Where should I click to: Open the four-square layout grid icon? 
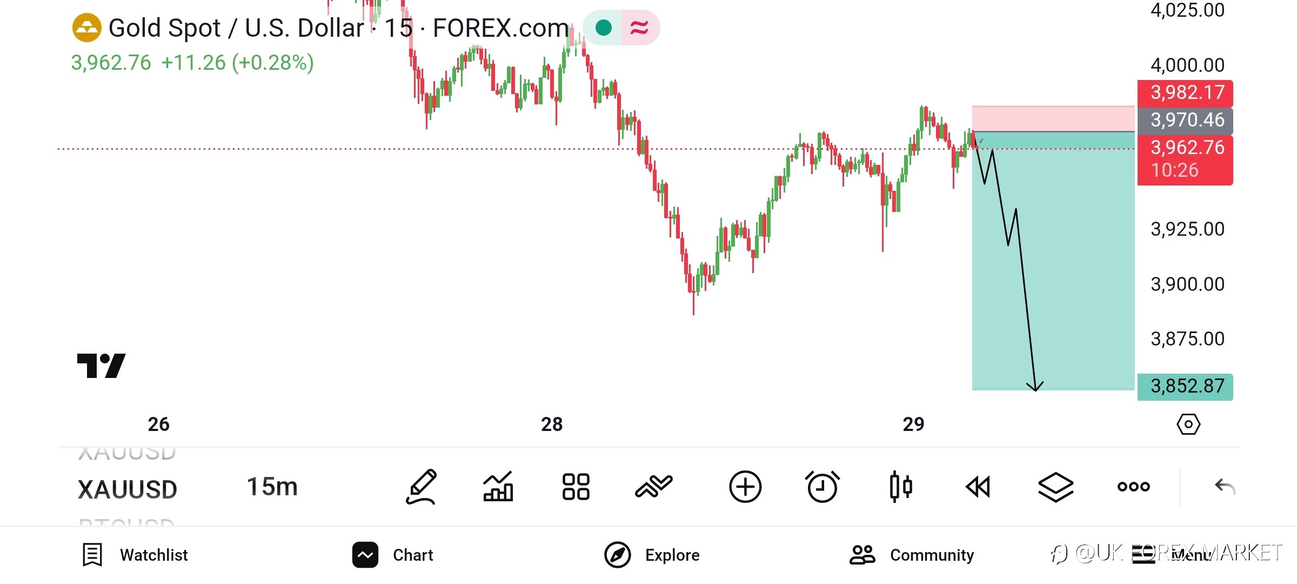(576, 487)
